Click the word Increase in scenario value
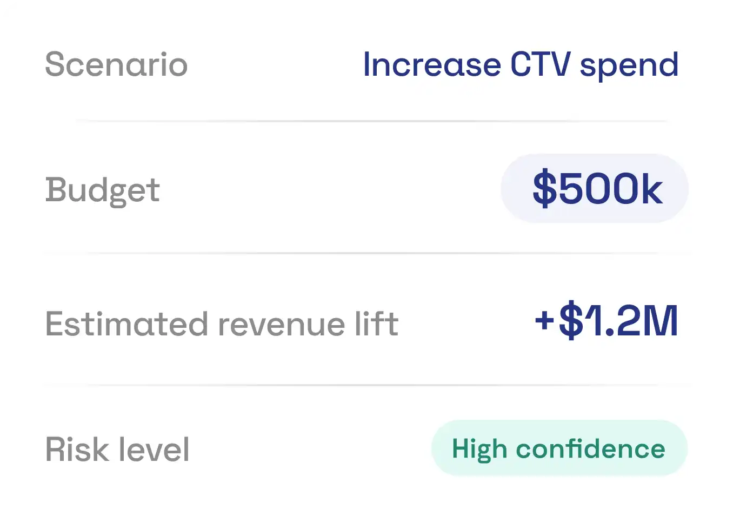The image size is (733, 515). pyautogui.click(x=432, y=65)
